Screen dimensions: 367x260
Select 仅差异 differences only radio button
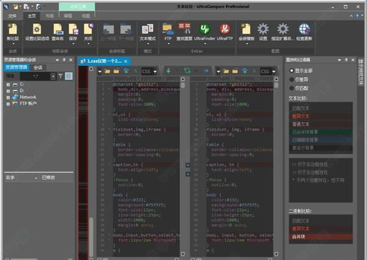click(x=291, y=79)
